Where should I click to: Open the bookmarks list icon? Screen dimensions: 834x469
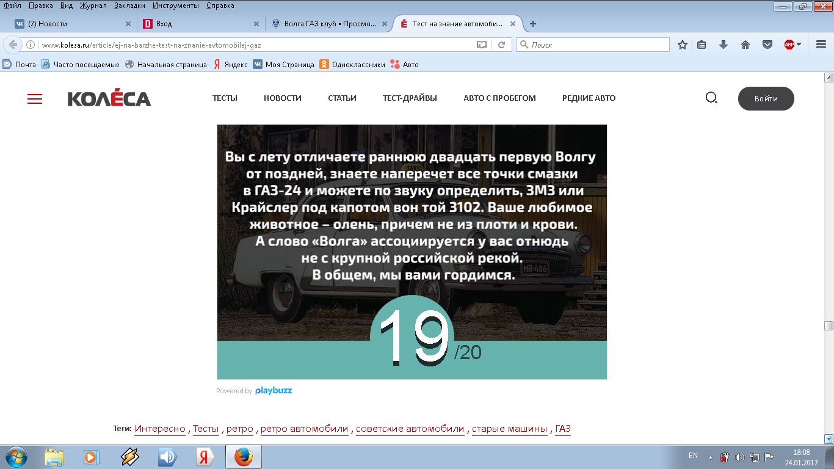pyautogui.click(x=702, y=45)
